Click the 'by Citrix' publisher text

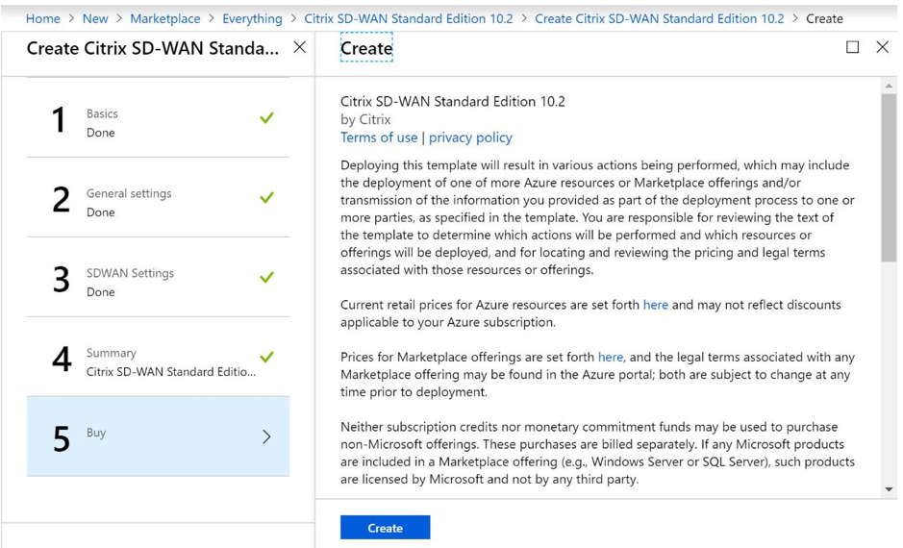(x=365, y=120)
